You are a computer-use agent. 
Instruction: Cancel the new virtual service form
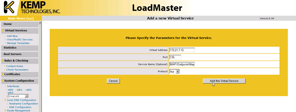tap(113, 81)
